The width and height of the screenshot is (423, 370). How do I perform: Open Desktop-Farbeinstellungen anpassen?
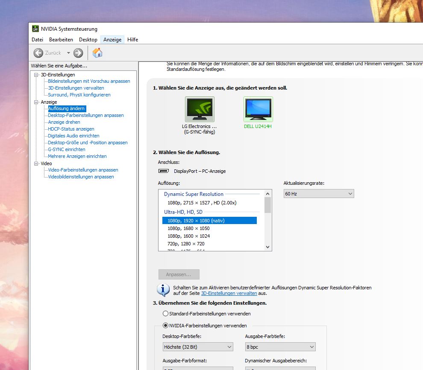86,115
